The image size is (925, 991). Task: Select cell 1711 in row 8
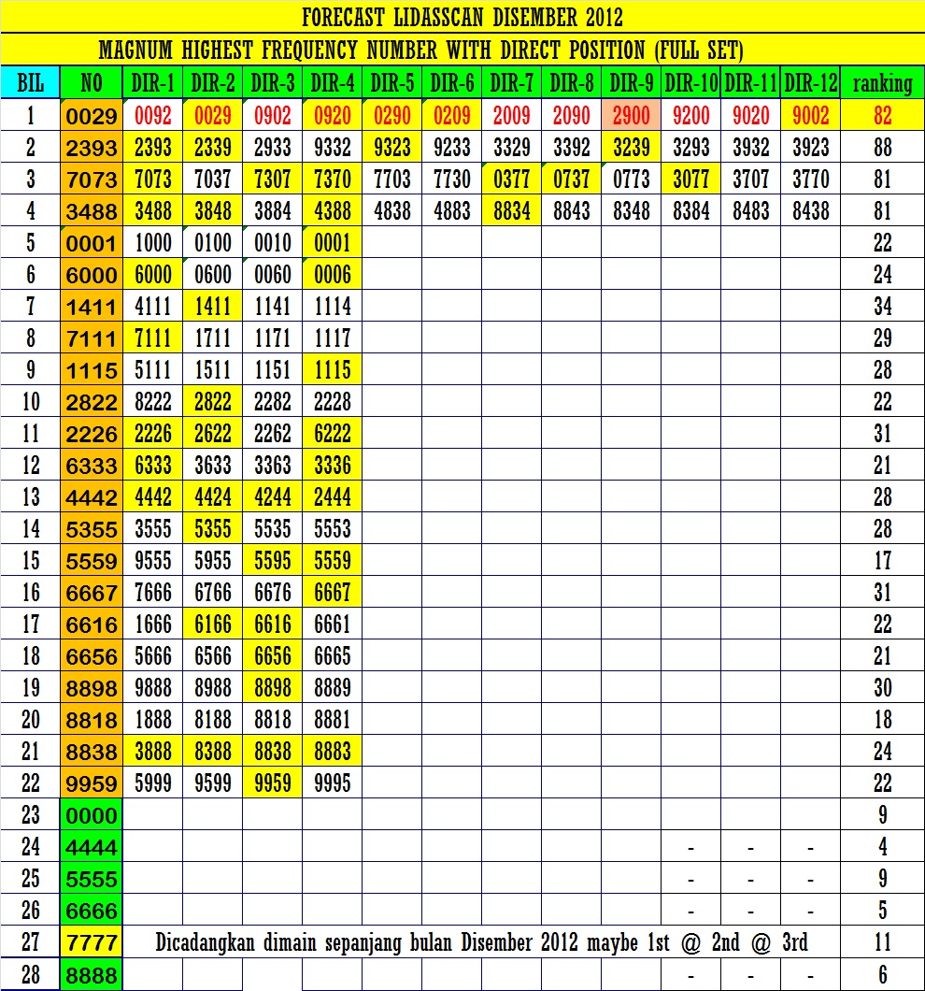pos(213,338)
